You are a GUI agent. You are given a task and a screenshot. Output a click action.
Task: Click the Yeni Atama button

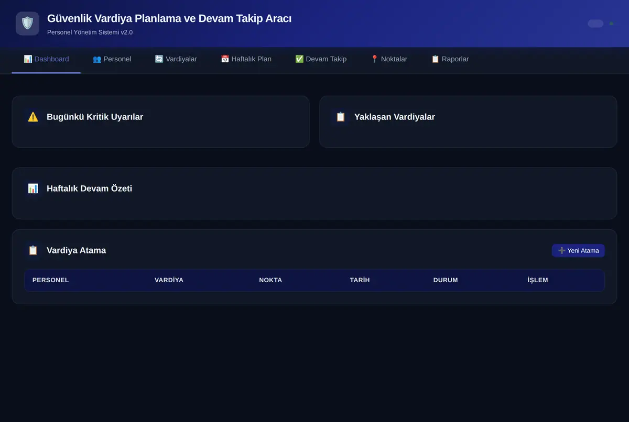click(578, 251)
